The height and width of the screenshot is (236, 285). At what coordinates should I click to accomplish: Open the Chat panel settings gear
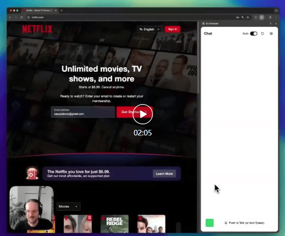(x=271, y=33)
